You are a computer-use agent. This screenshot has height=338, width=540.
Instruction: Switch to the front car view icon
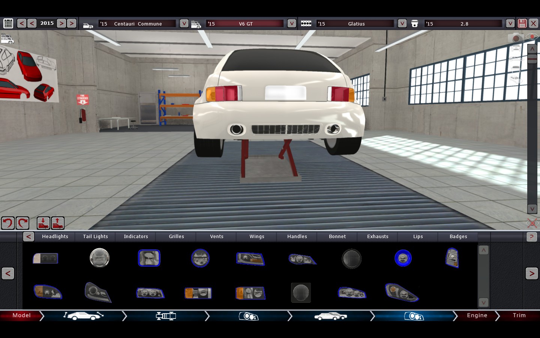click(x=516, y=48)
